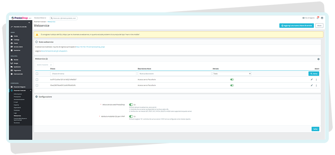This screenshot has height=155, width=335.
Task: Open documentazione per gli sviluppatori link
Action: (54, 51)
